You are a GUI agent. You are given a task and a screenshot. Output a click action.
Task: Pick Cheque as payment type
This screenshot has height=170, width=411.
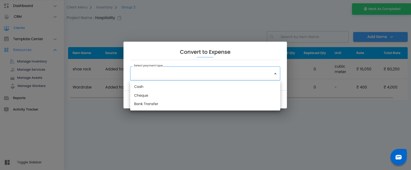pyautogui.click(x=141, y=95)
